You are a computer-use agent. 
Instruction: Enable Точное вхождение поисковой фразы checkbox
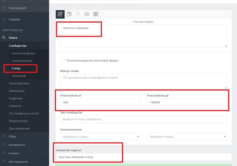coord(62,61)
